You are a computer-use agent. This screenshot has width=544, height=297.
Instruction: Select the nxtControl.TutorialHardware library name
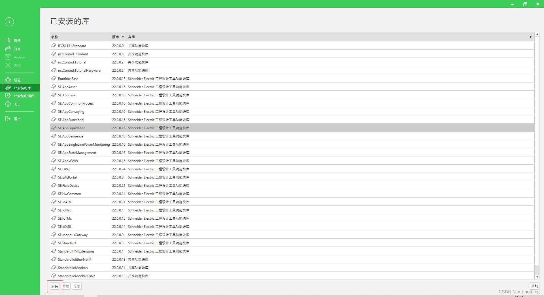tap(79, 71)
